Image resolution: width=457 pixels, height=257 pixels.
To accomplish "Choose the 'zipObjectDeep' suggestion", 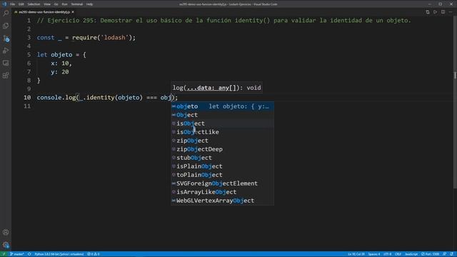I will (x=222, y=149).
